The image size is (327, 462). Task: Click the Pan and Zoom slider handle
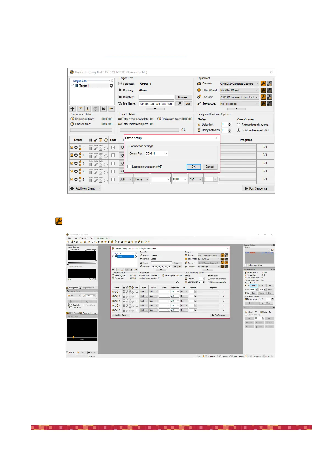click(73, 337)
